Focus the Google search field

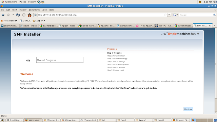[x=196, y=15]
